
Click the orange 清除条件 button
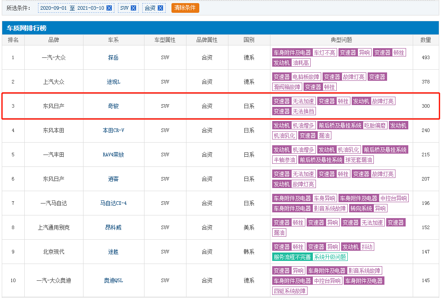(x=185, y=8)
